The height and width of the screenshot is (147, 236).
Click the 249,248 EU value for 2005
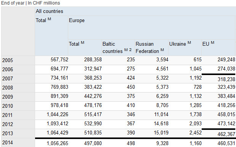point(226,60)
